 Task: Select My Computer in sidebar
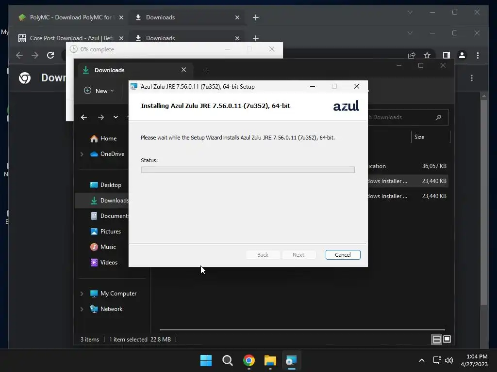[x=113, y=294]
